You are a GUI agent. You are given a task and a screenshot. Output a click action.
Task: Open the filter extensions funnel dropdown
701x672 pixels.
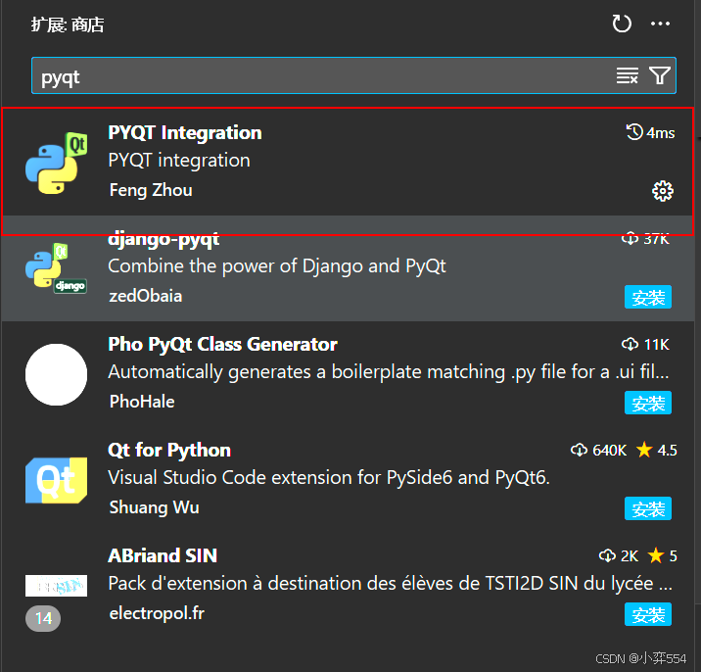(660, 75)
